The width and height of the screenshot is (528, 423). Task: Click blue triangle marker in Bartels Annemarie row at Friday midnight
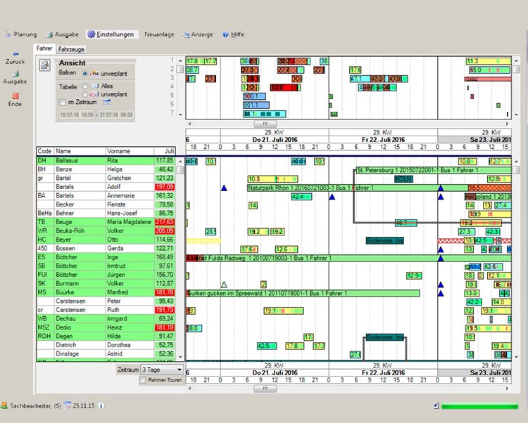click(332, 197)
